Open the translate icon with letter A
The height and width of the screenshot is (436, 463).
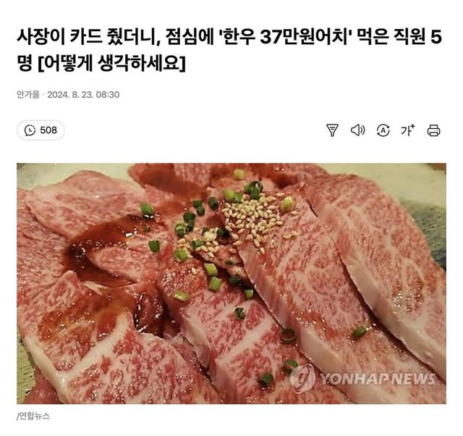(383, 130)
